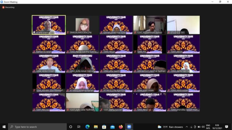Click the 'Type here to search' box
The width and height of the screenshot is (232, 130).
point(37,127)
